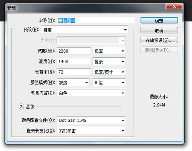Click the 高度 height field with 1400
Image resolution: width=192 pixels, height=151 pixels.
click(74, 61)
